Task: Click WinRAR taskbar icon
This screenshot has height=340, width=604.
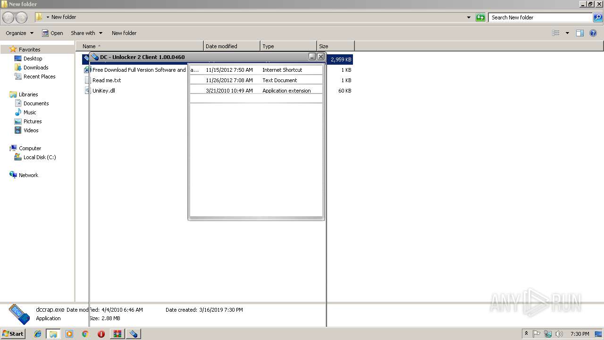Action: [x=117, y=334]
